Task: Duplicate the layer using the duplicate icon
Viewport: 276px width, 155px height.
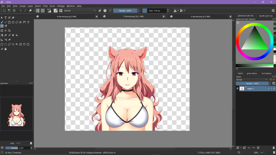Action: (244, 148)
